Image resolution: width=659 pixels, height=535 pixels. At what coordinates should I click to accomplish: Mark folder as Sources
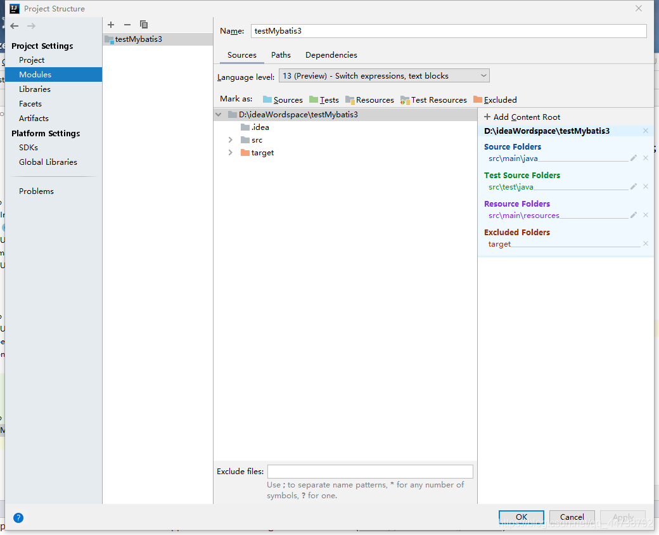click(x=283, y=100)
